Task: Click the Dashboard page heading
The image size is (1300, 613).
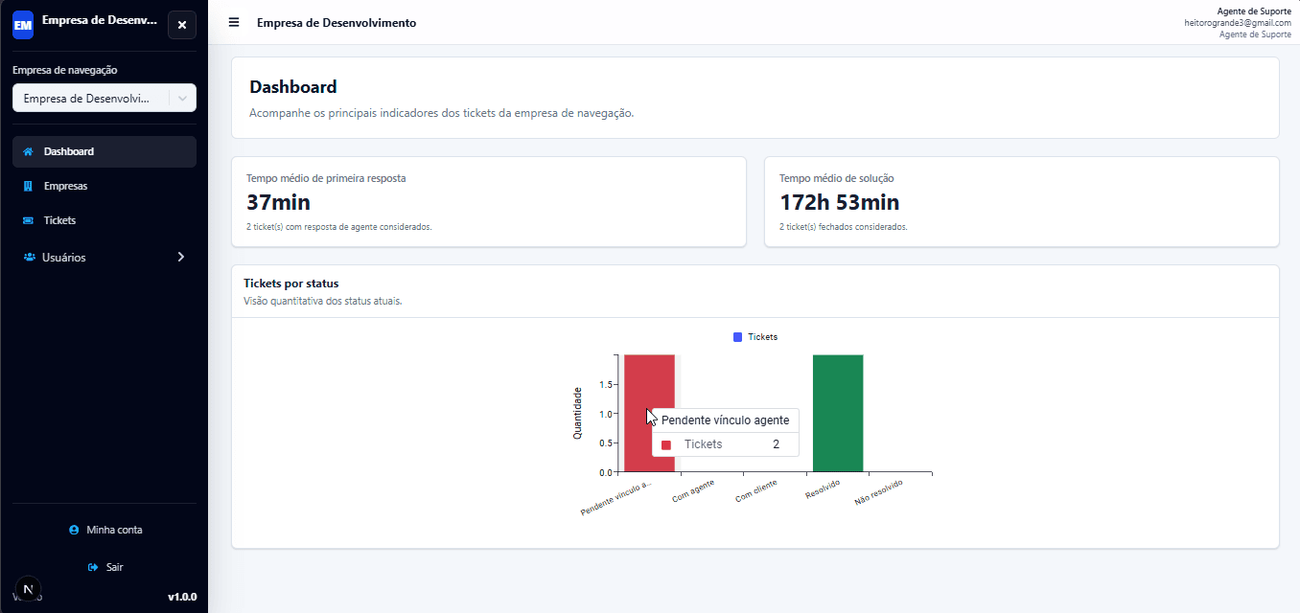Action: (x=293, y=87)
